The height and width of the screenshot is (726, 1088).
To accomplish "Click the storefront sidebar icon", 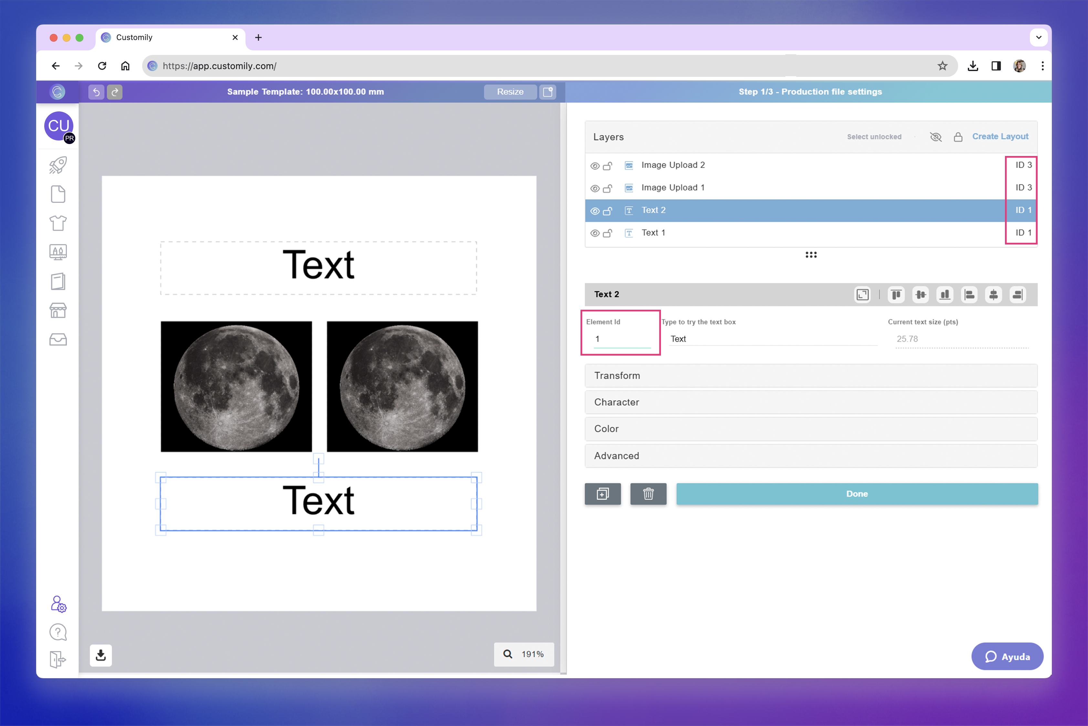I will coord(58,310).
